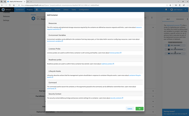
Task: Click the OK button in Add Container dialog
Action: [139, 109]
